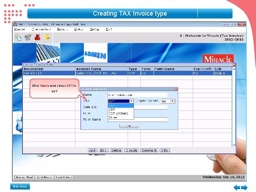This screenshot has width=256, height=192.
Task: Close the Invoice Type for Sales window
Action: pos(234,65)
